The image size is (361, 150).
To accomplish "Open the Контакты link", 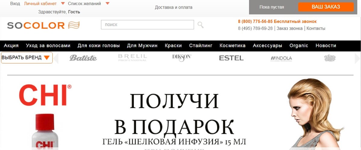I will pyautogui.click(x=316, y=28).
